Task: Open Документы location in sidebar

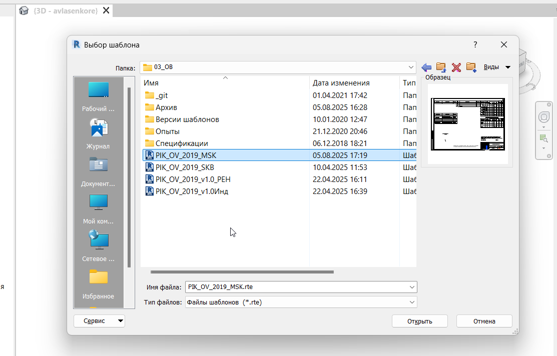Action: click(99, 172)
